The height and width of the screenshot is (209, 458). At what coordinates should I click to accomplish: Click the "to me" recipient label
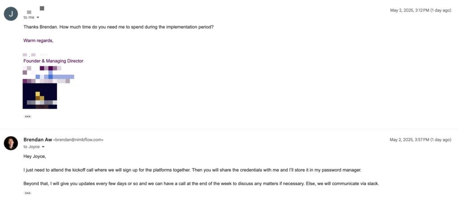coord(29,17)
